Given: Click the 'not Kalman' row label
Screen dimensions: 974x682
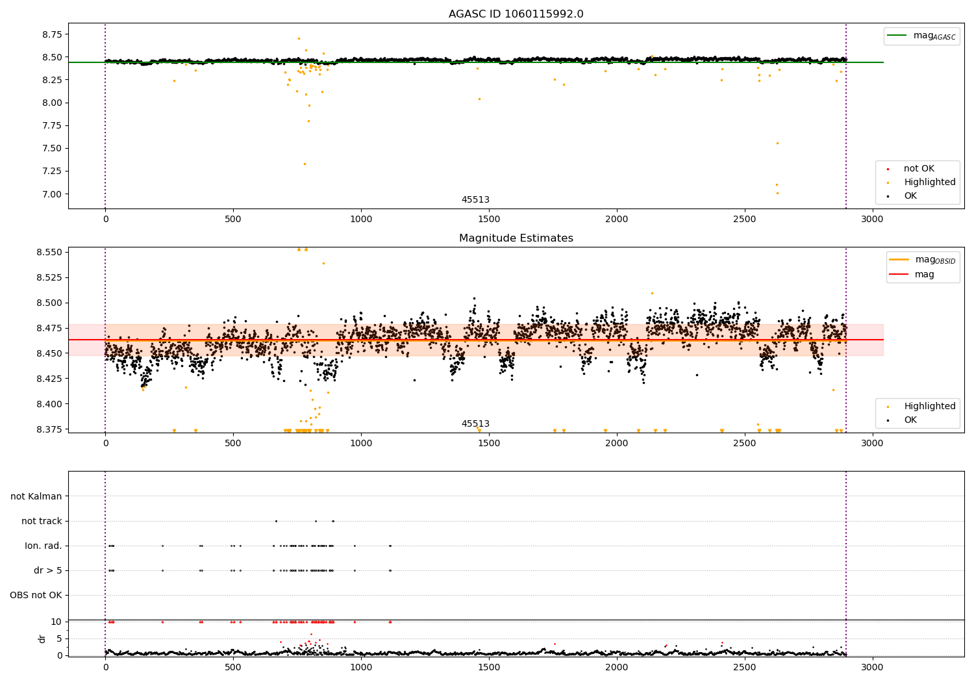Looking at the screenshot, I should point(36,496).
